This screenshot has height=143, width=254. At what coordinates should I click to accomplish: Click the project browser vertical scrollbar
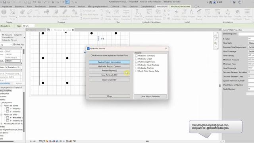tap(24, 112)
